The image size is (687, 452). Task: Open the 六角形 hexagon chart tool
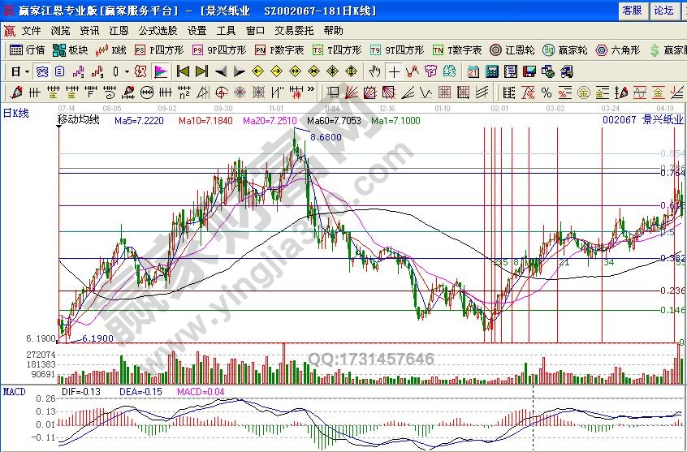pos(620,50)
